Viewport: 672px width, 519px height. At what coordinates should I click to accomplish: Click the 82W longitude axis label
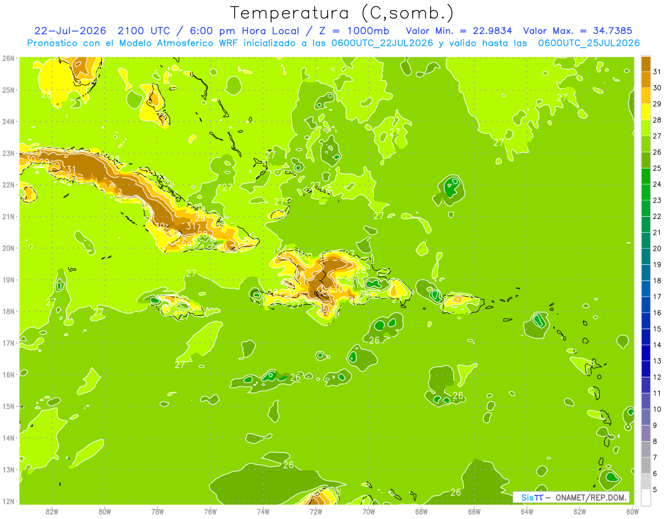coord(52,511)
